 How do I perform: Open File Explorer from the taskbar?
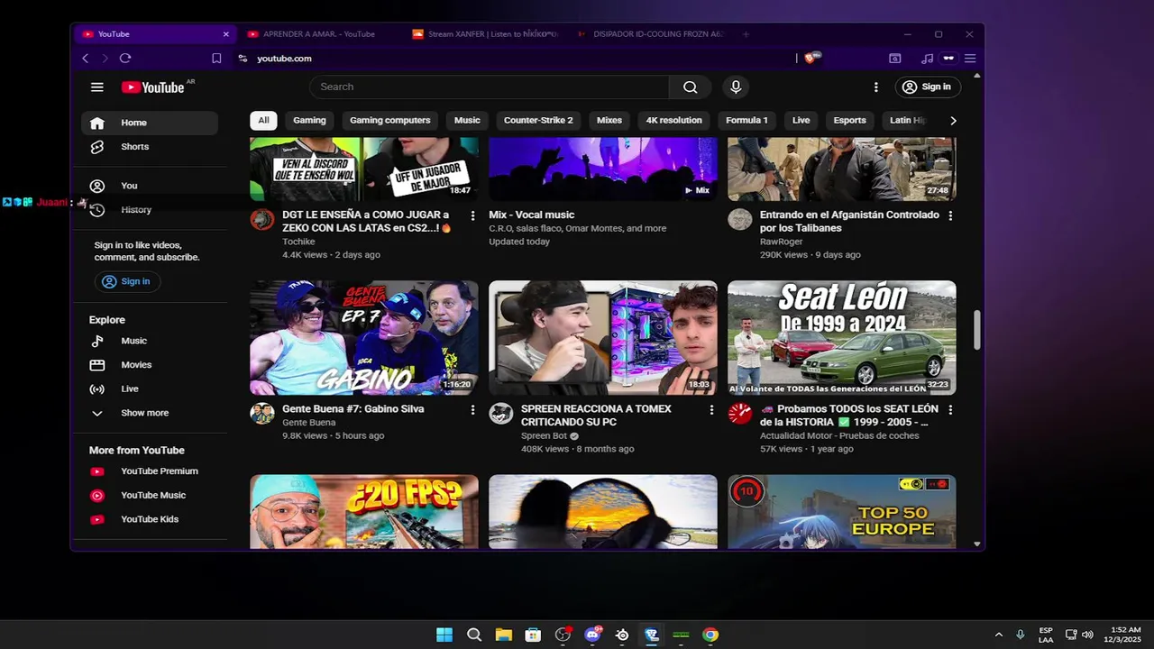(503, 635)
